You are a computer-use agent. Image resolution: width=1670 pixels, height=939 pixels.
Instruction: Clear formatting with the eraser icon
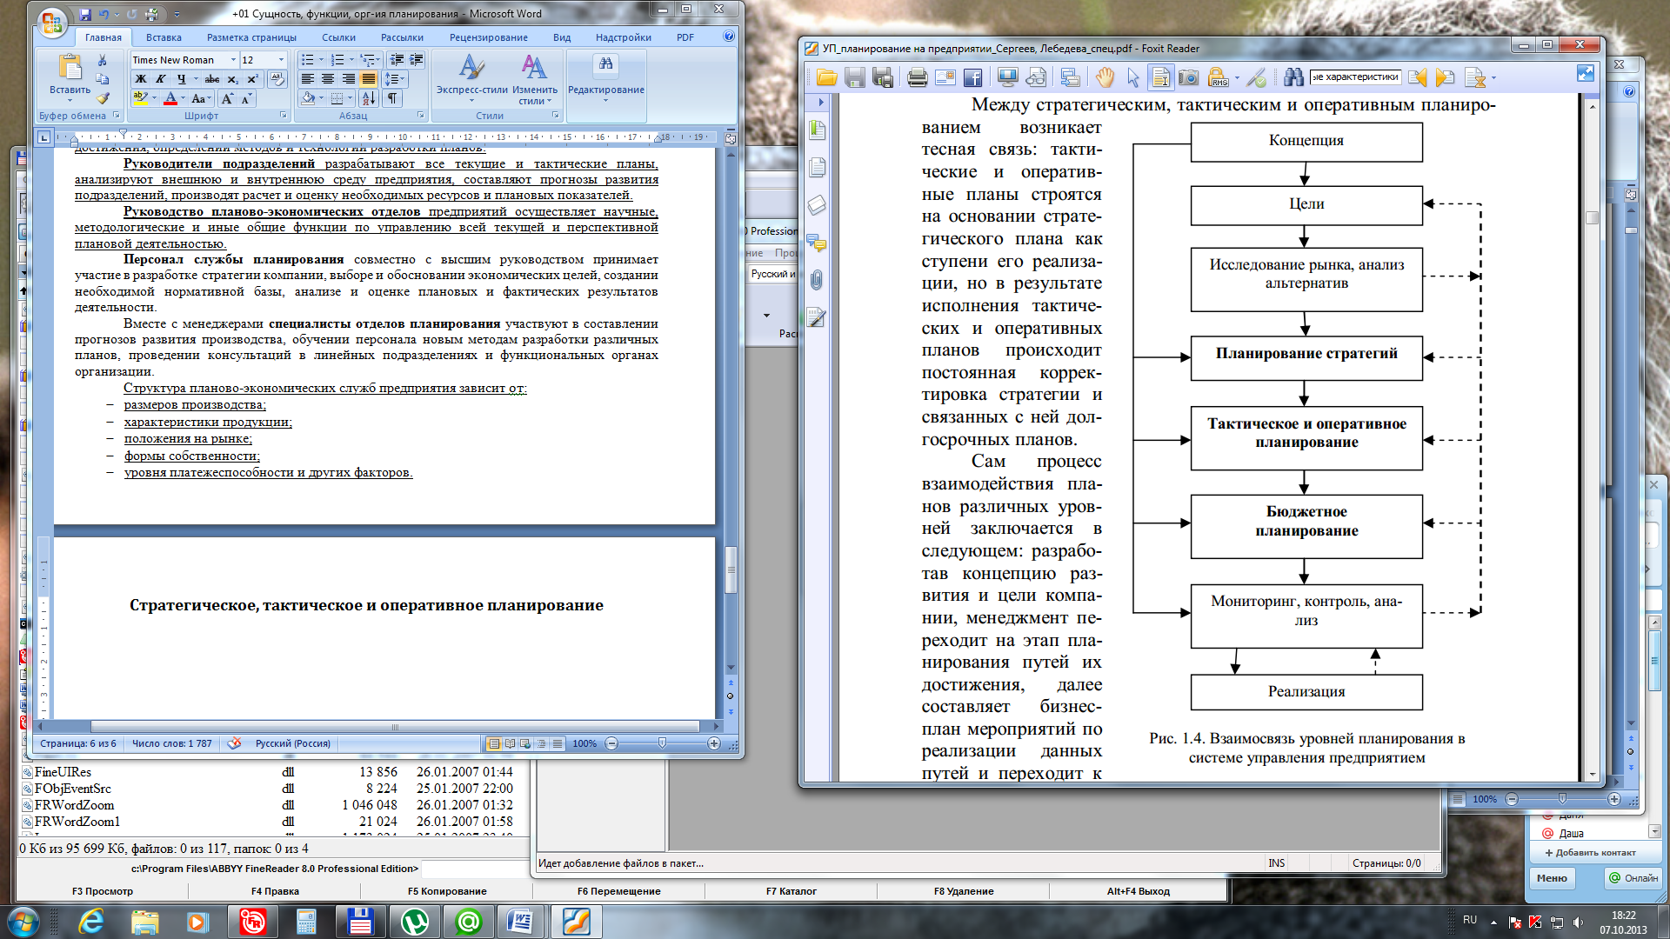(x=277, y=79)
